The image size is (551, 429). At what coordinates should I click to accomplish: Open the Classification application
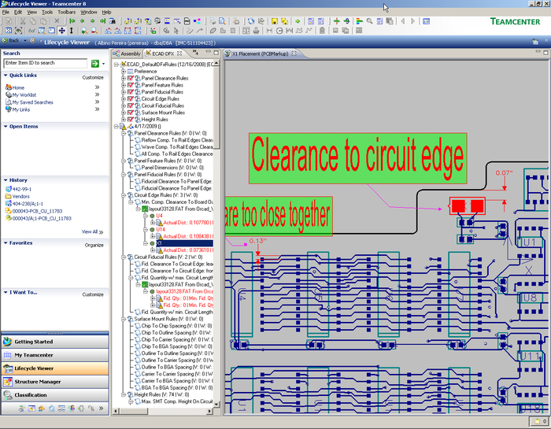pyautogui.click(x=55, y=395)
